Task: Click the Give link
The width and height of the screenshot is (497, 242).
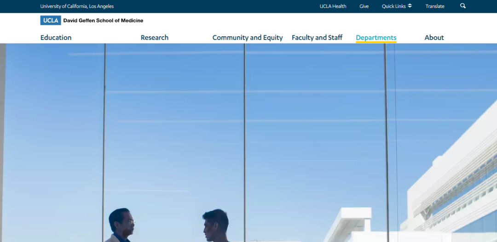Action: [x=364, y=6]
